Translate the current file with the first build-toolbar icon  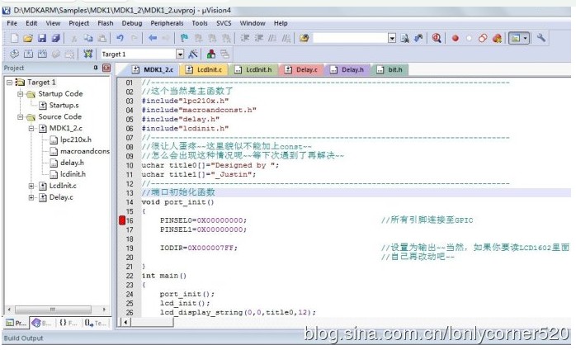point(14,54)
